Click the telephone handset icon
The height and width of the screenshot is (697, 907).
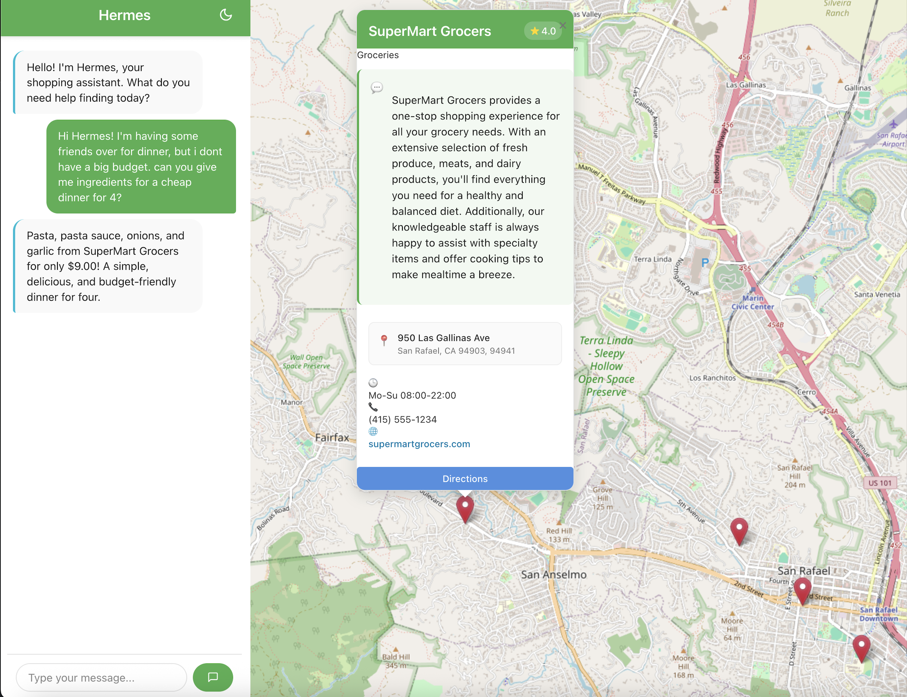373,407
